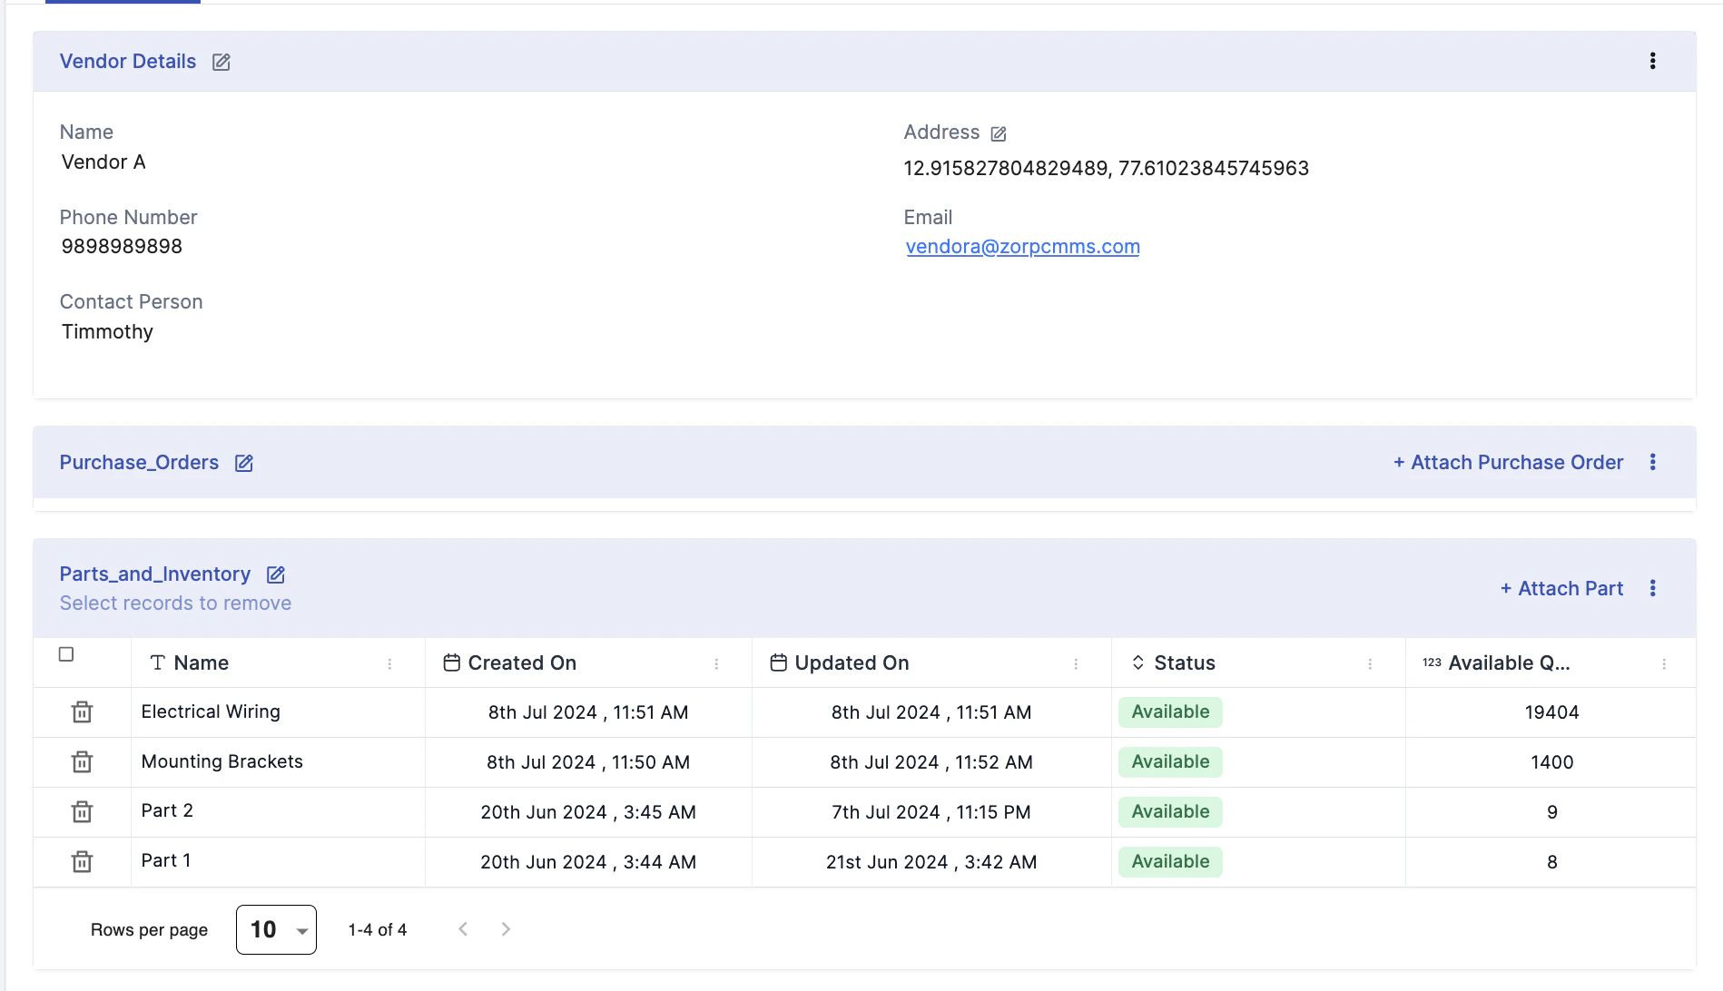Open Created On column options menu

click(x=716, y=664)
